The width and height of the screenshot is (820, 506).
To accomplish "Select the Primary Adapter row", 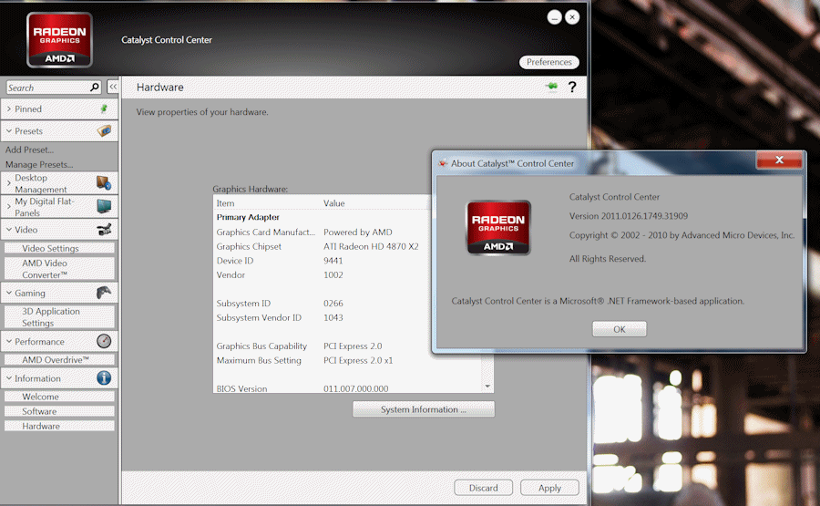I will coord(322,217).
